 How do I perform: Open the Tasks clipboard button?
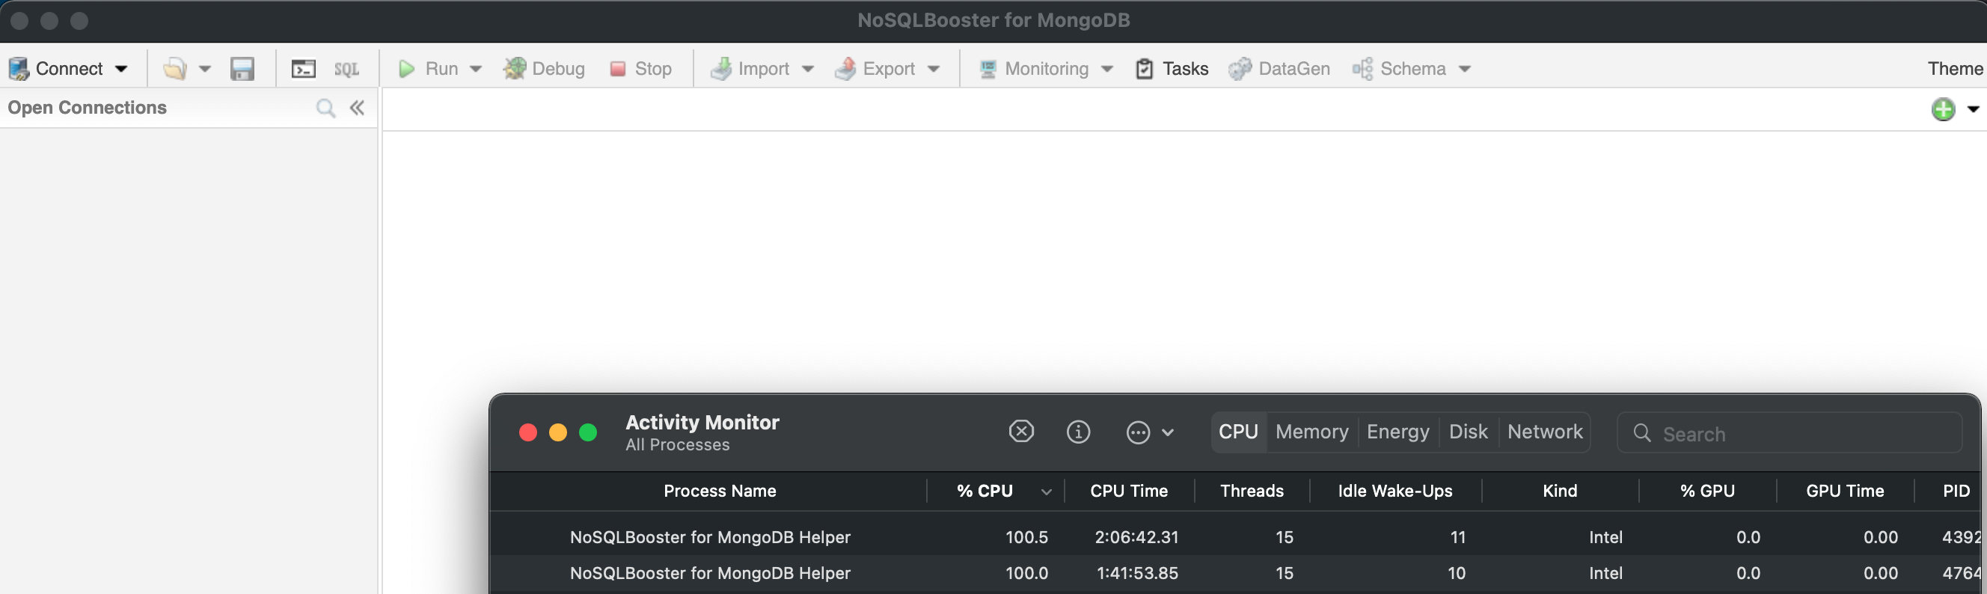coord(1172,69)
